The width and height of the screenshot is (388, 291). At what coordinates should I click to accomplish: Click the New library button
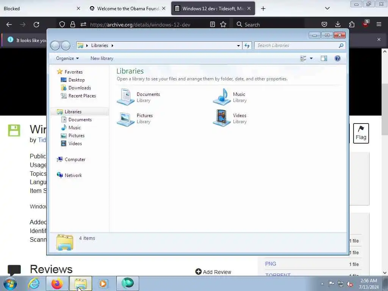(102, 58)
